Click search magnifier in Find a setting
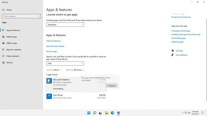 click(39, 16)
